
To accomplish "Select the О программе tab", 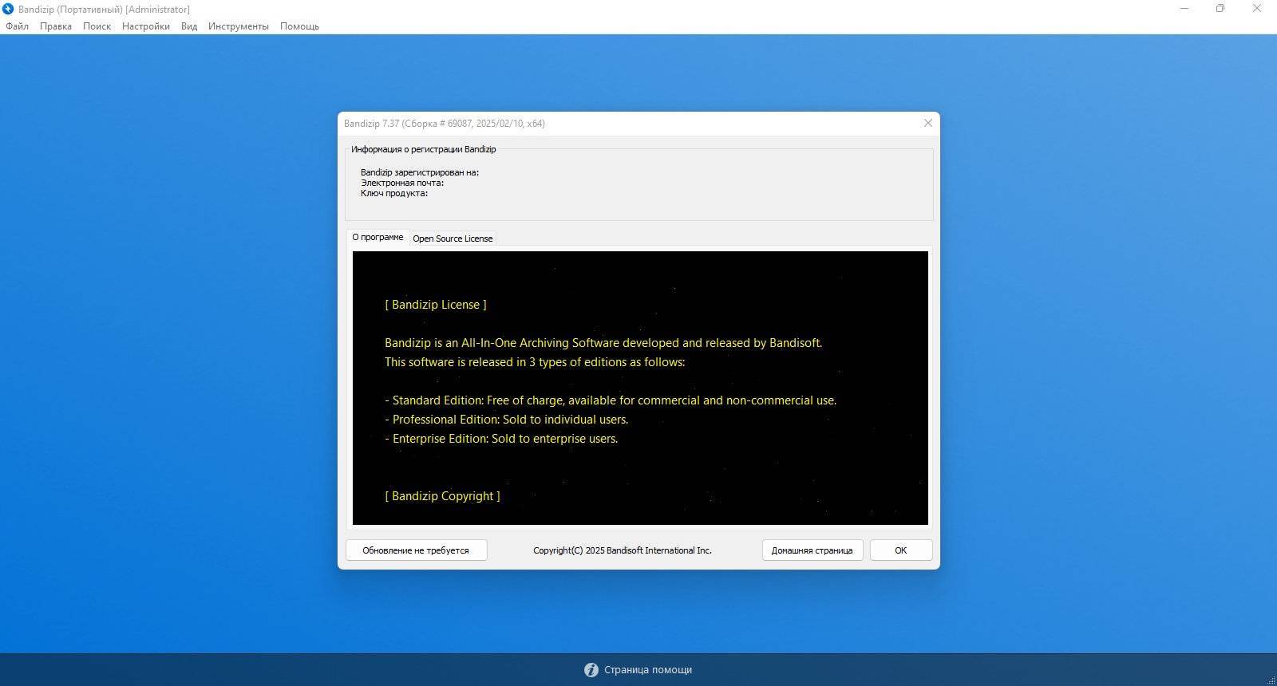I will coord(378,237).
